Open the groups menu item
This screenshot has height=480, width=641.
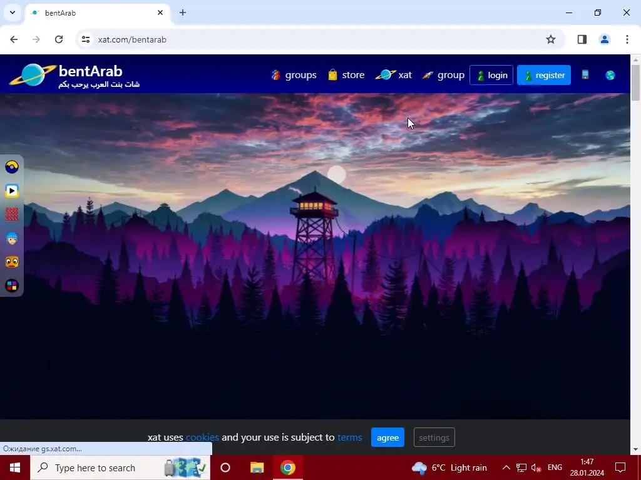(x=294, y=75)
